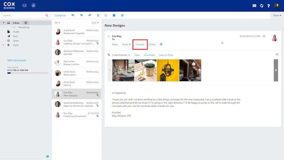Open the dark restaurant interior attachment
This screenshot has width=284, height=160.
pyautogui.click(x=190, y=70)
